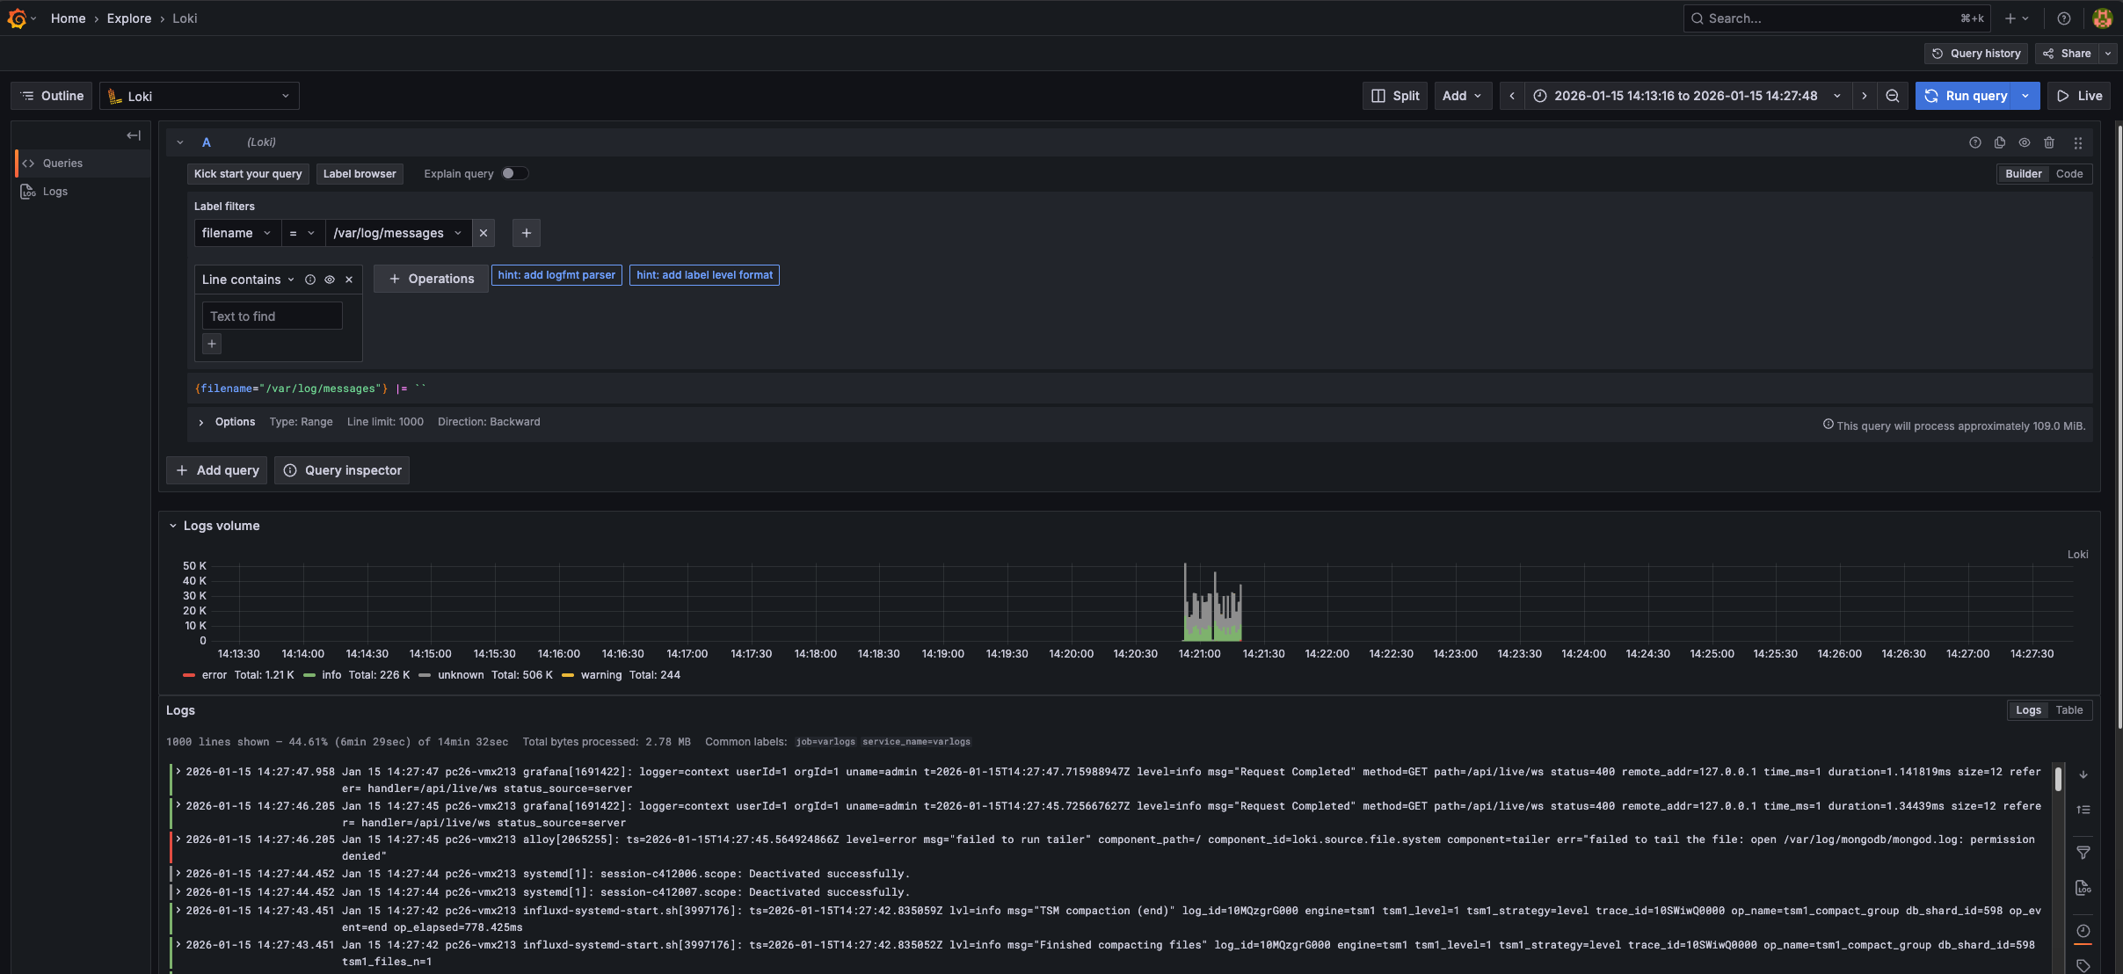Image resolution: width=2123 pixels, height=974 pixels.
Task: Remove the filename label filter
Action: coord(483,233)
